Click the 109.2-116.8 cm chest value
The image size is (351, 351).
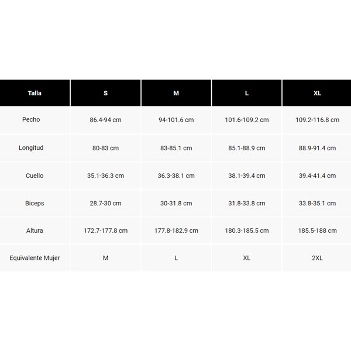click(317, 120)
